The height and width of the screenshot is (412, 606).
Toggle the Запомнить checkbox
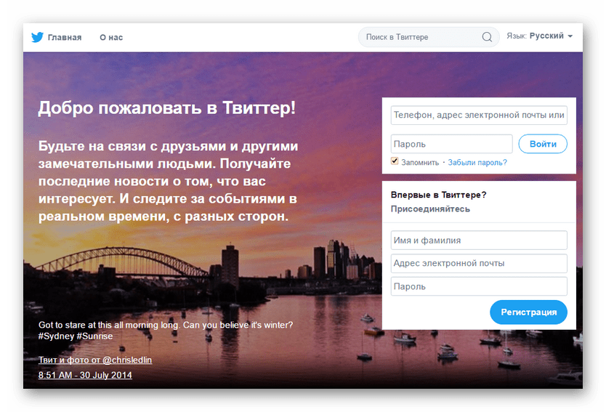(395, 161)
